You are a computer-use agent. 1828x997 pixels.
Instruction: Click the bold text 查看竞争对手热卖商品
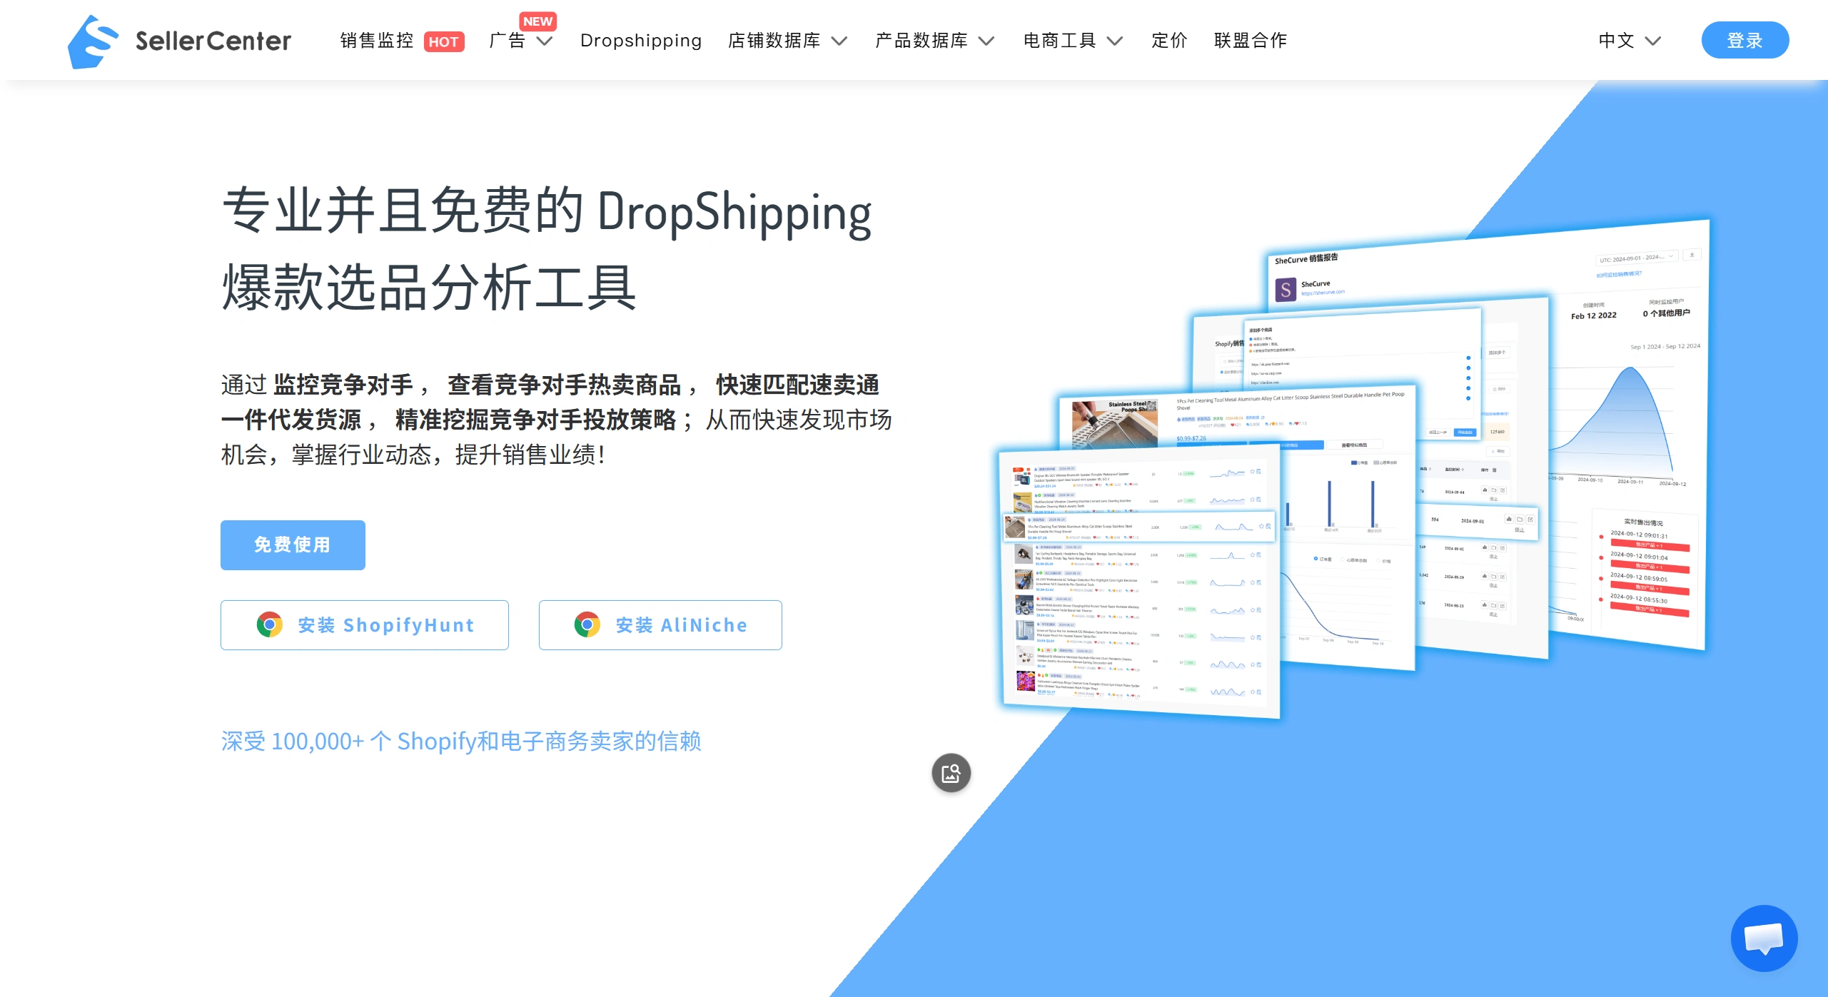click(x=565, y=385)
